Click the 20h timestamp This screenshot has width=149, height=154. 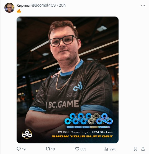(62, 5)
